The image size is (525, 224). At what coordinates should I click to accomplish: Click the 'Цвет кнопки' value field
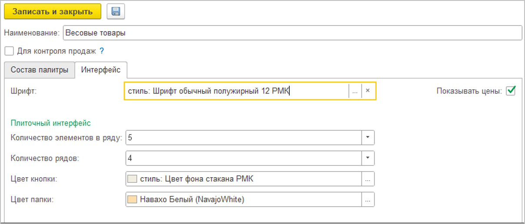tap(248, 179)
